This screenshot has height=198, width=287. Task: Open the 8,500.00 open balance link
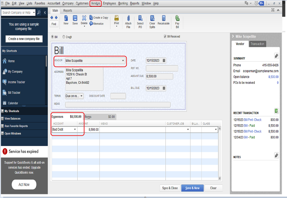(273, 77)
